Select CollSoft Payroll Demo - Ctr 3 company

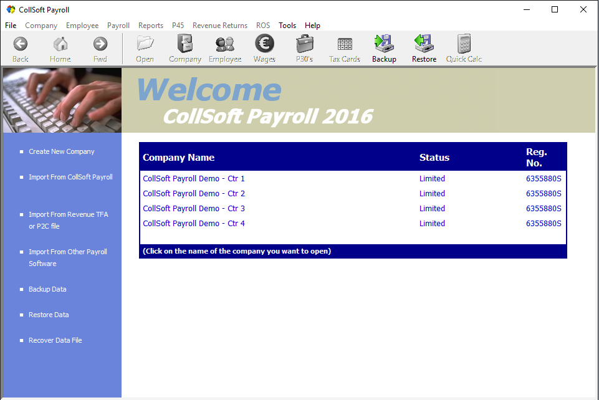194,209
